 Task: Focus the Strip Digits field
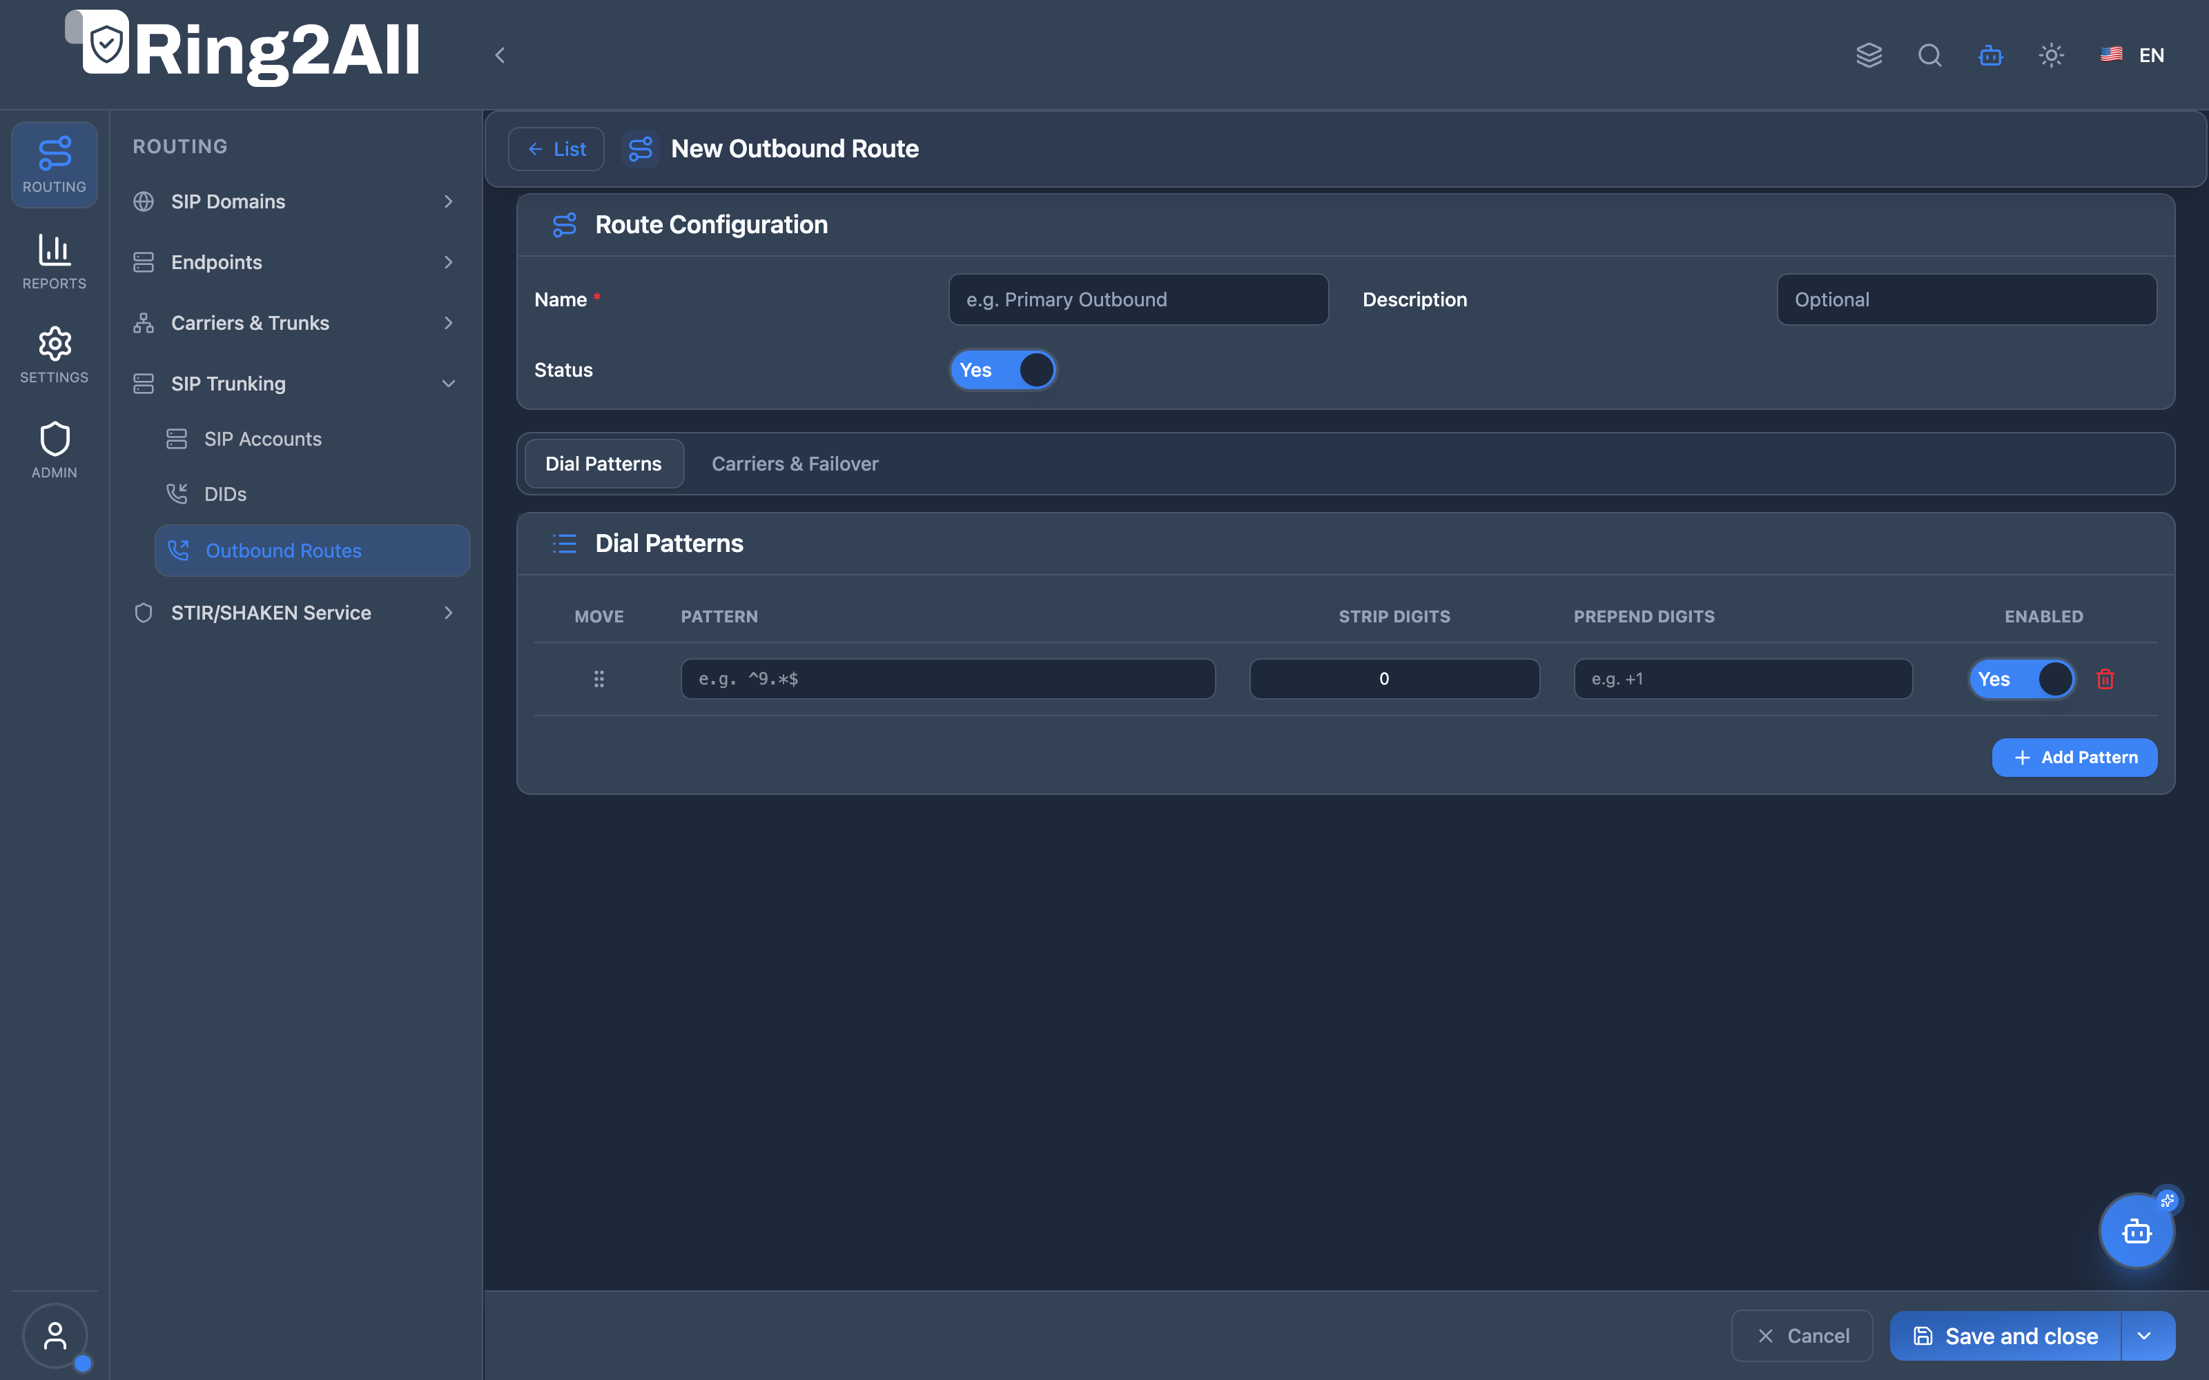[x=1394, y=679]
